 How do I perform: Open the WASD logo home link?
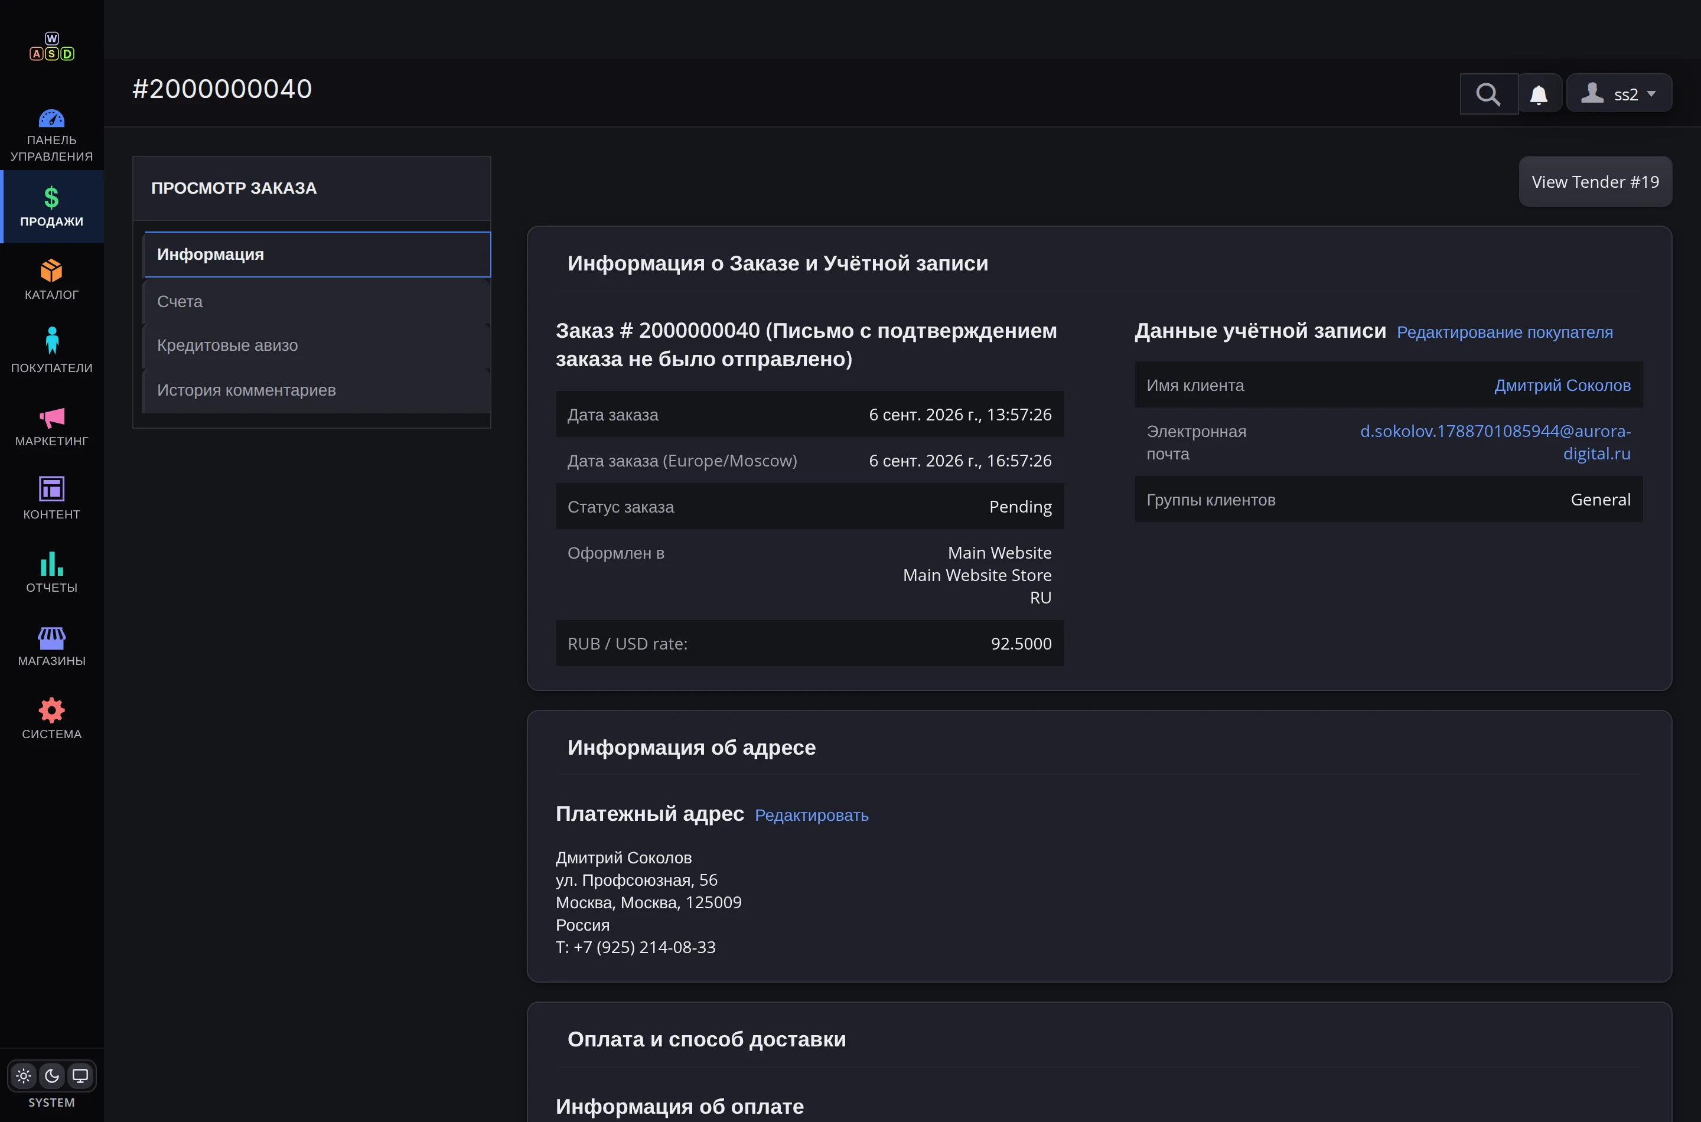(x=51, y=47)
